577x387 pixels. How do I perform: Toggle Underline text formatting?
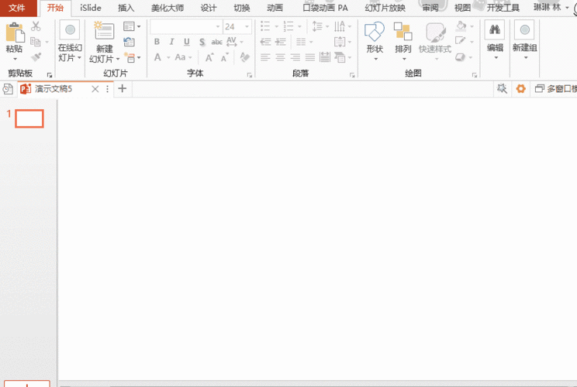click(187, 42)
